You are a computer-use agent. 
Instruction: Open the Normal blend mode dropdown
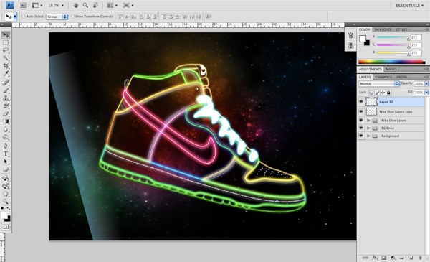click(378, 83)
